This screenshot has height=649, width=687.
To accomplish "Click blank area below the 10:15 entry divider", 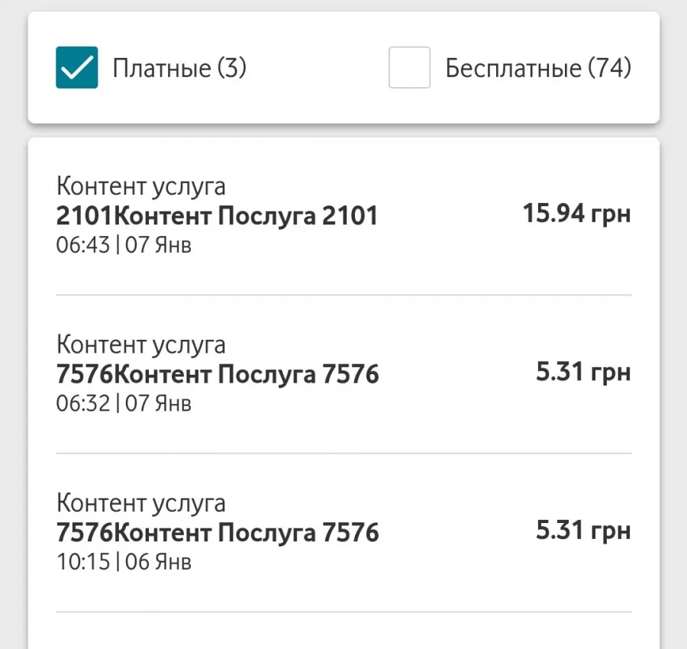I will point(343,631).
